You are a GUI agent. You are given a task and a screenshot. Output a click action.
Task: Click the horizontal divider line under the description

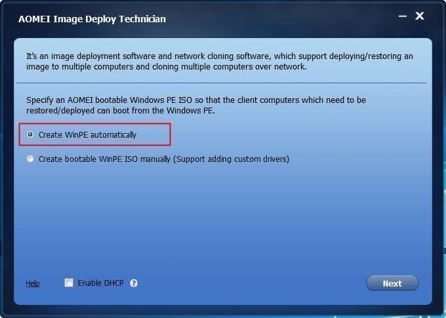tap(222, 83)
